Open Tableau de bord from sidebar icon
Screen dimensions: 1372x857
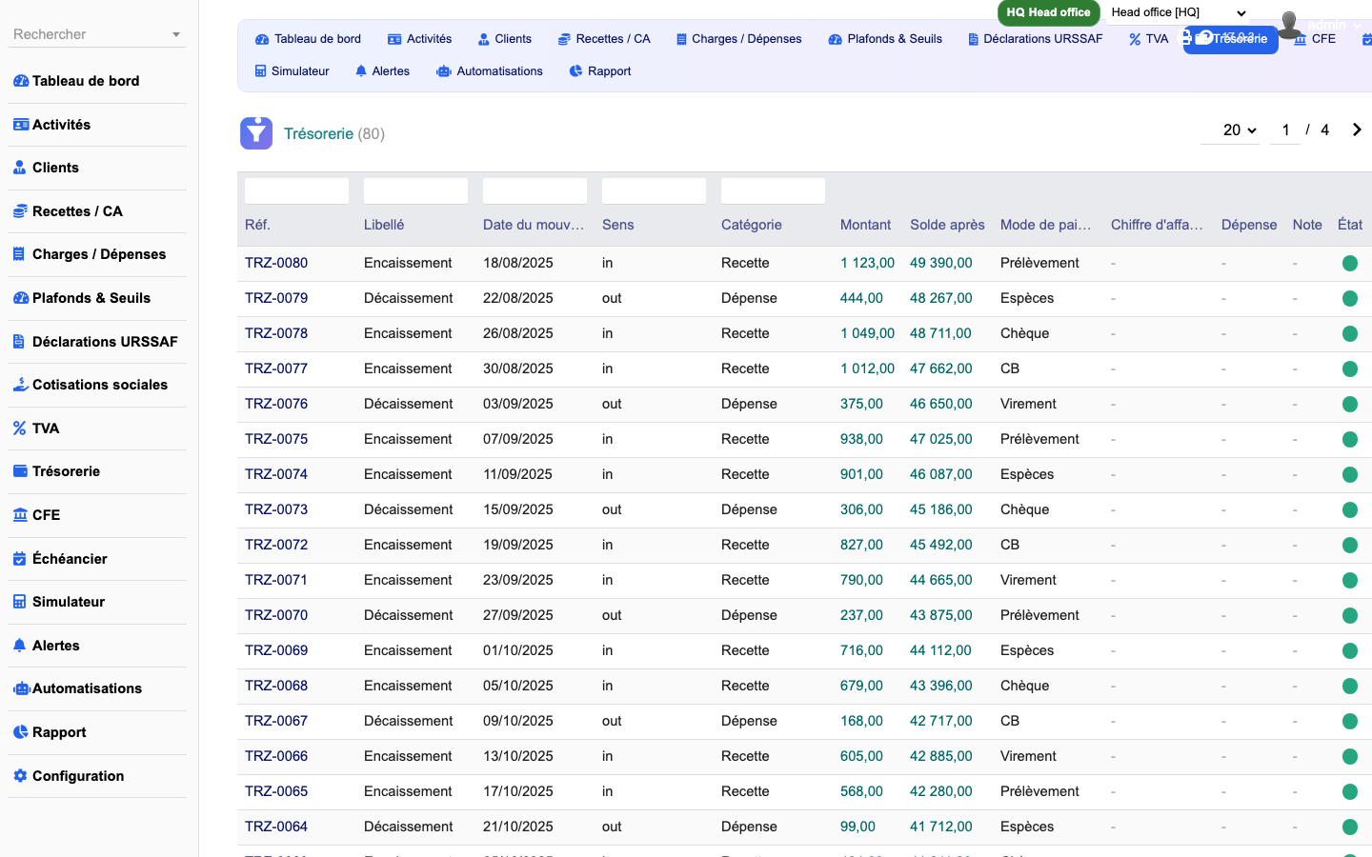21,81
